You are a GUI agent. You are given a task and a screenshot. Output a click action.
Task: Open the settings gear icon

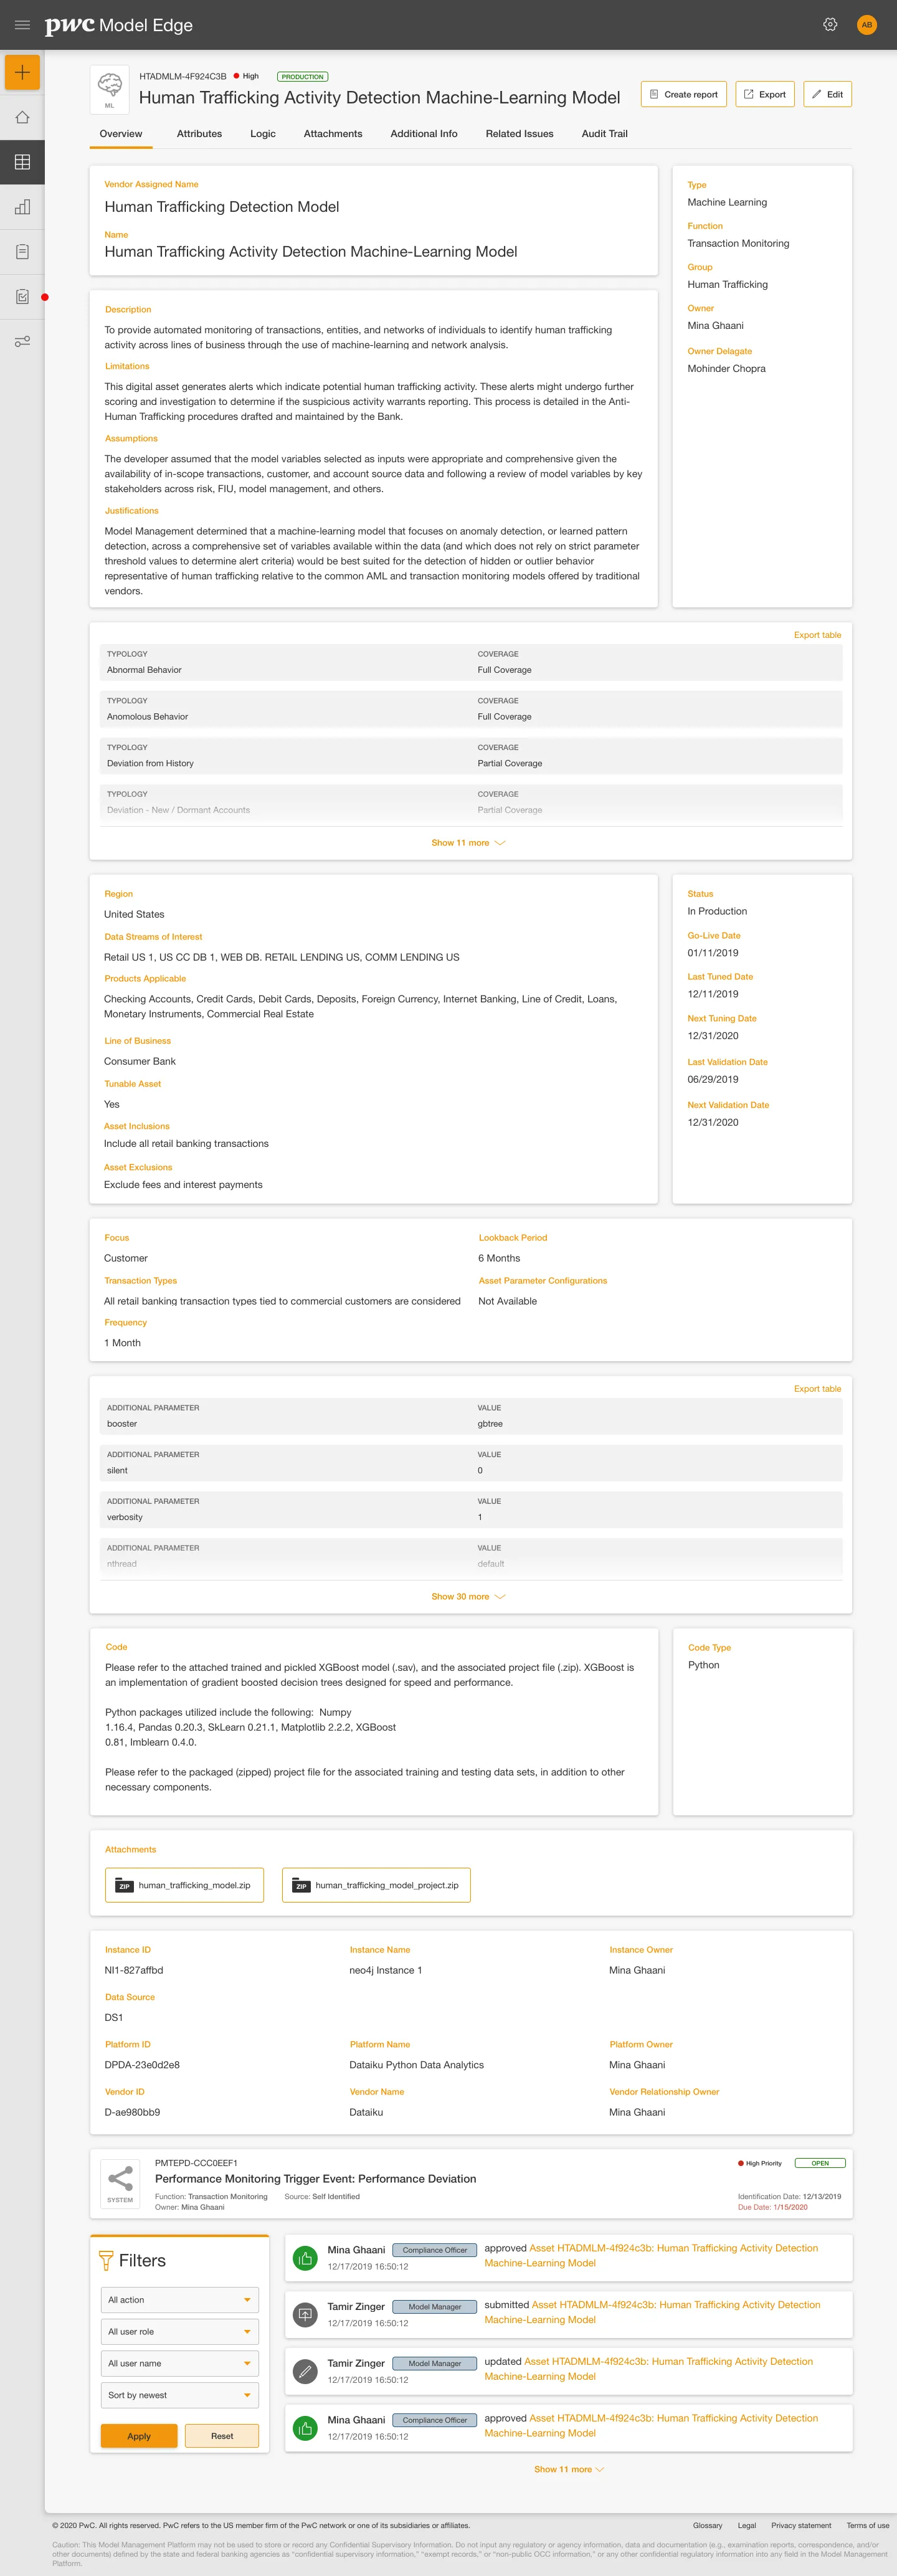[x=830, y=25]
